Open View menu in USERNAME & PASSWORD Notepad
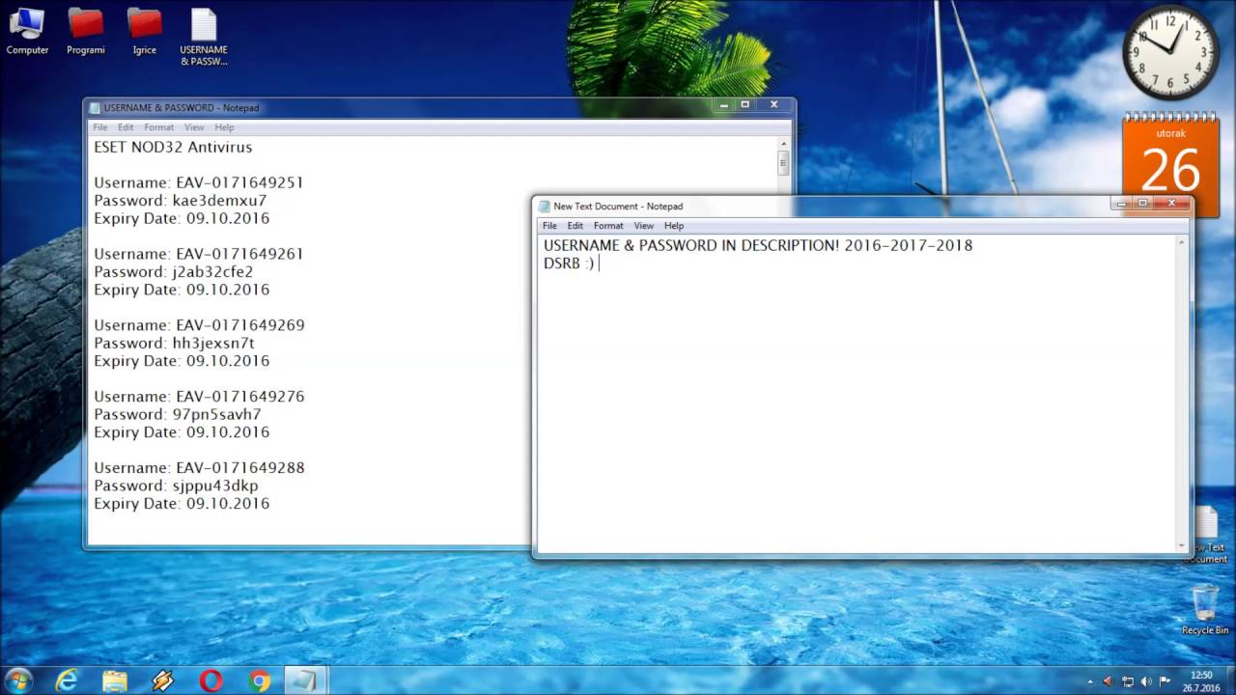 pyautogui.click(x=194, y=127)
